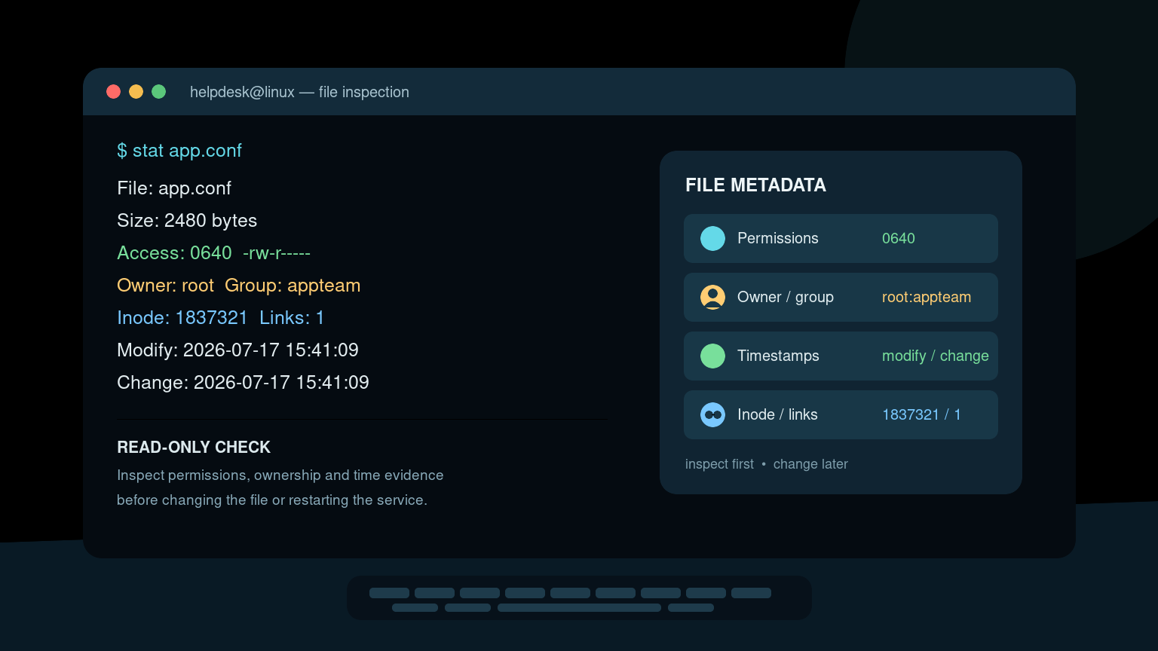Click the Owner / group person icon

[x=712, y=297]
